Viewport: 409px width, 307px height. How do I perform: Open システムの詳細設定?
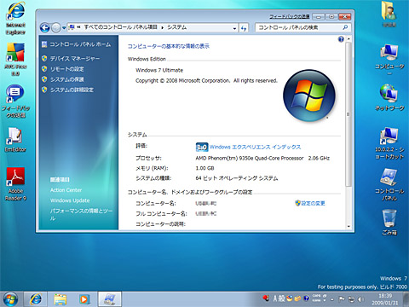[x=72, y=90]
